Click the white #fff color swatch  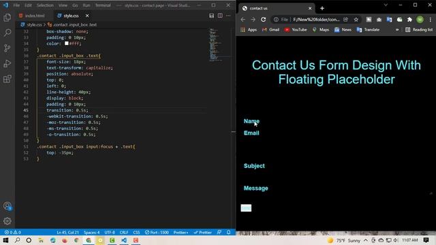67,44
